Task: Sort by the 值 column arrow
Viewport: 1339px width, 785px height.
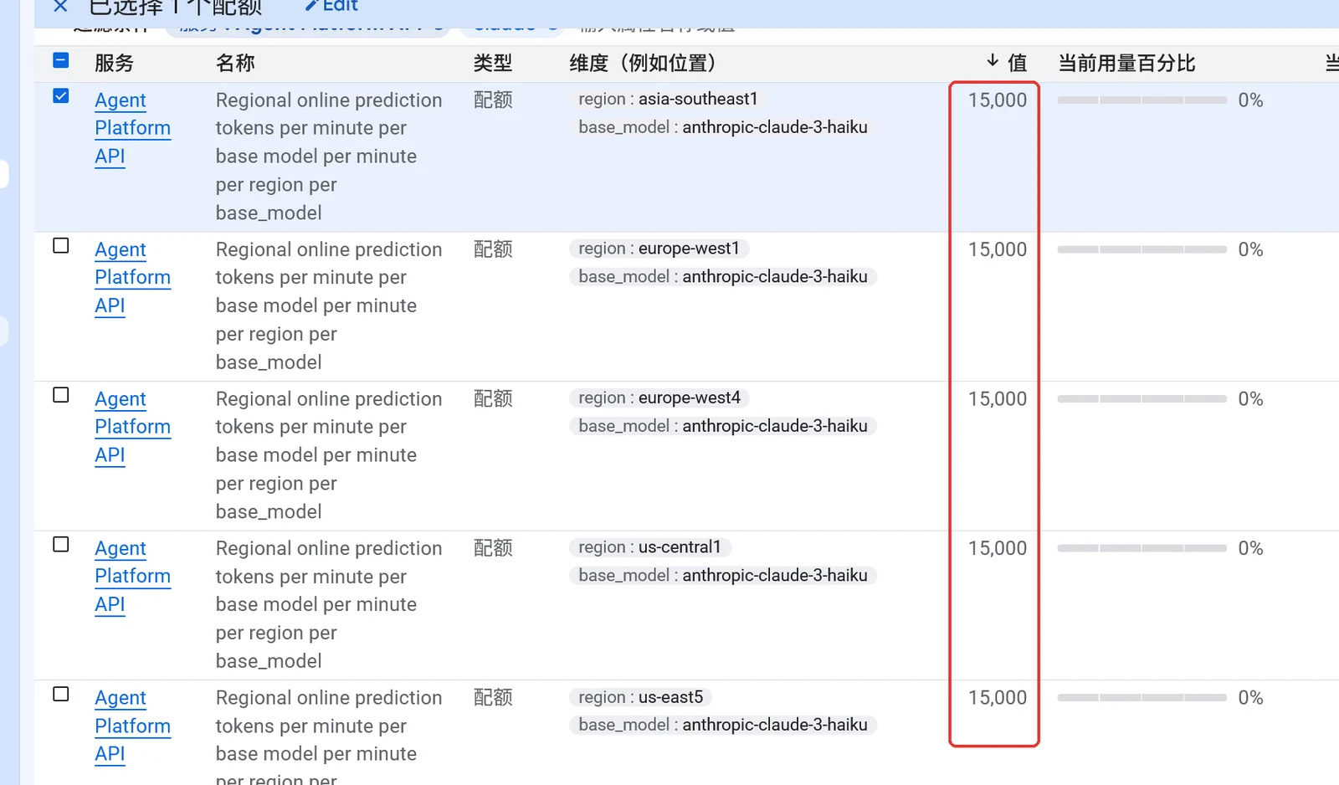Action: click(x=993, y=61)
